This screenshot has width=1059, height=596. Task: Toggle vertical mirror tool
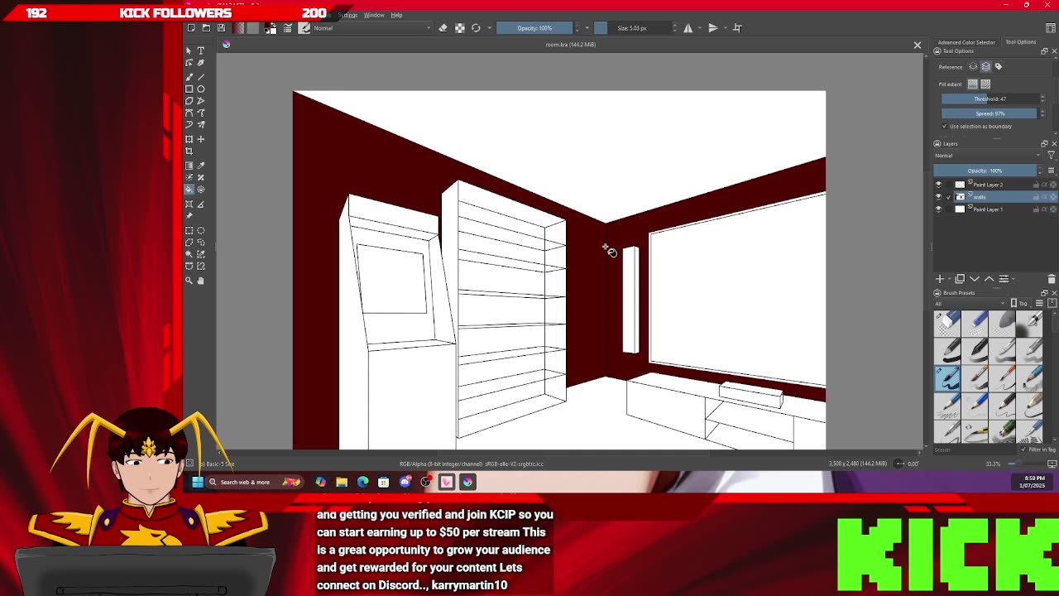pos(713,28)
